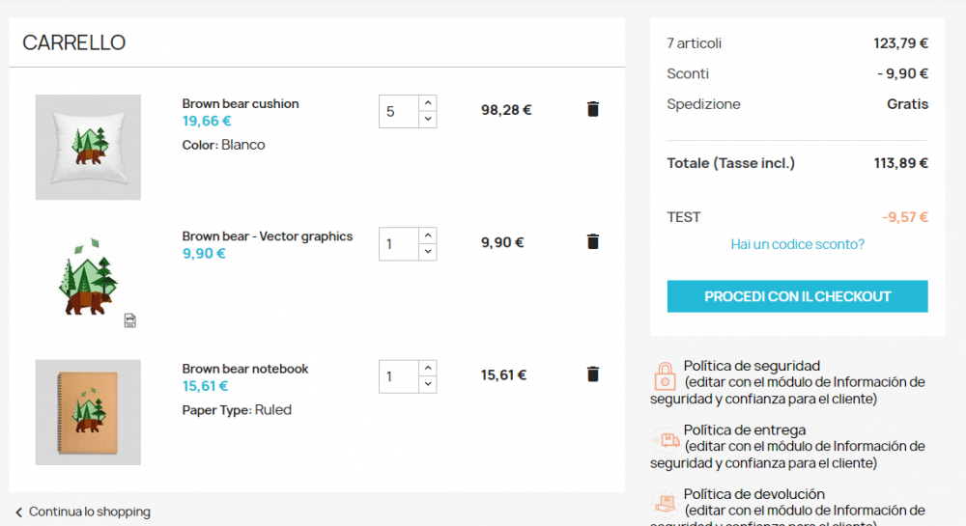
Task: Decrease Vector graphics quantity by one
Action: click(428, 251)
